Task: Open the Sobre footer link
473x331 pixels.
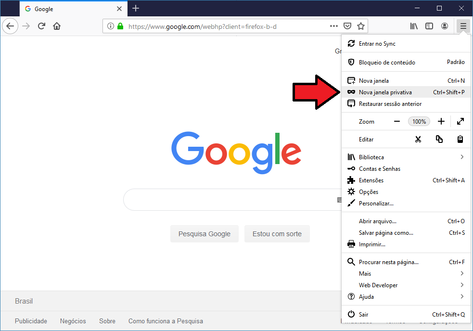Action: click(107, 321)
